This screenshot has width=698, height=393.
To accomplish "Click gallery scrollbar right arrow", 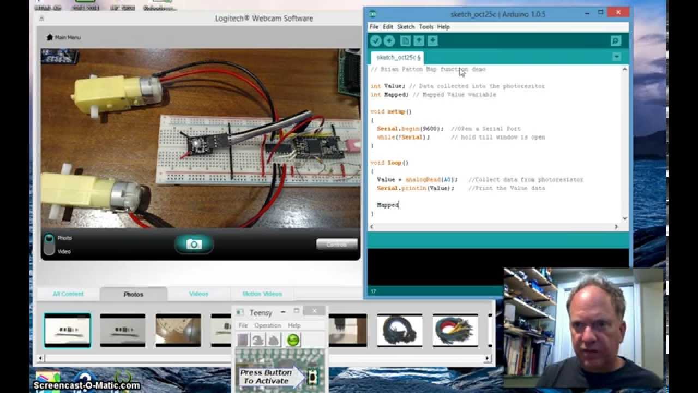I will click(488, 359).
